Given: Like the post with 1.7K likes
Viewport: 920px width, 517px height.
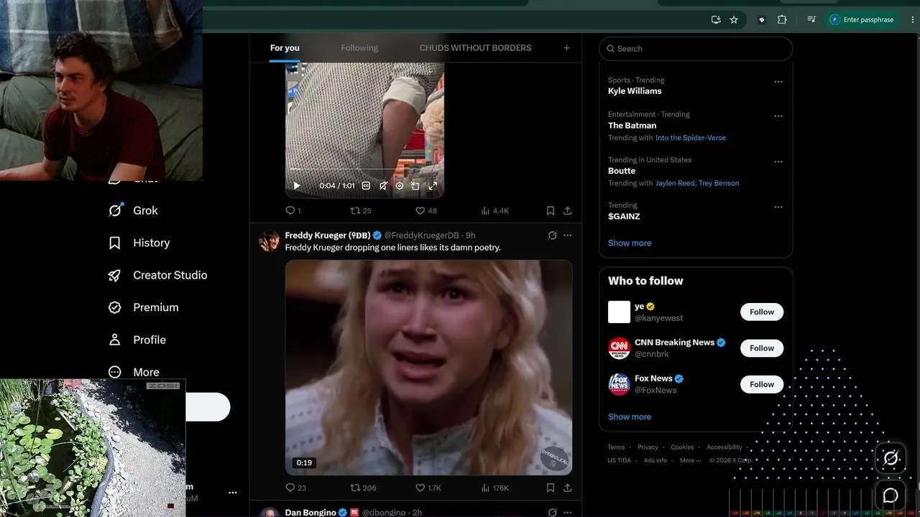Looking at the screenshot, I should click(428, 488).
